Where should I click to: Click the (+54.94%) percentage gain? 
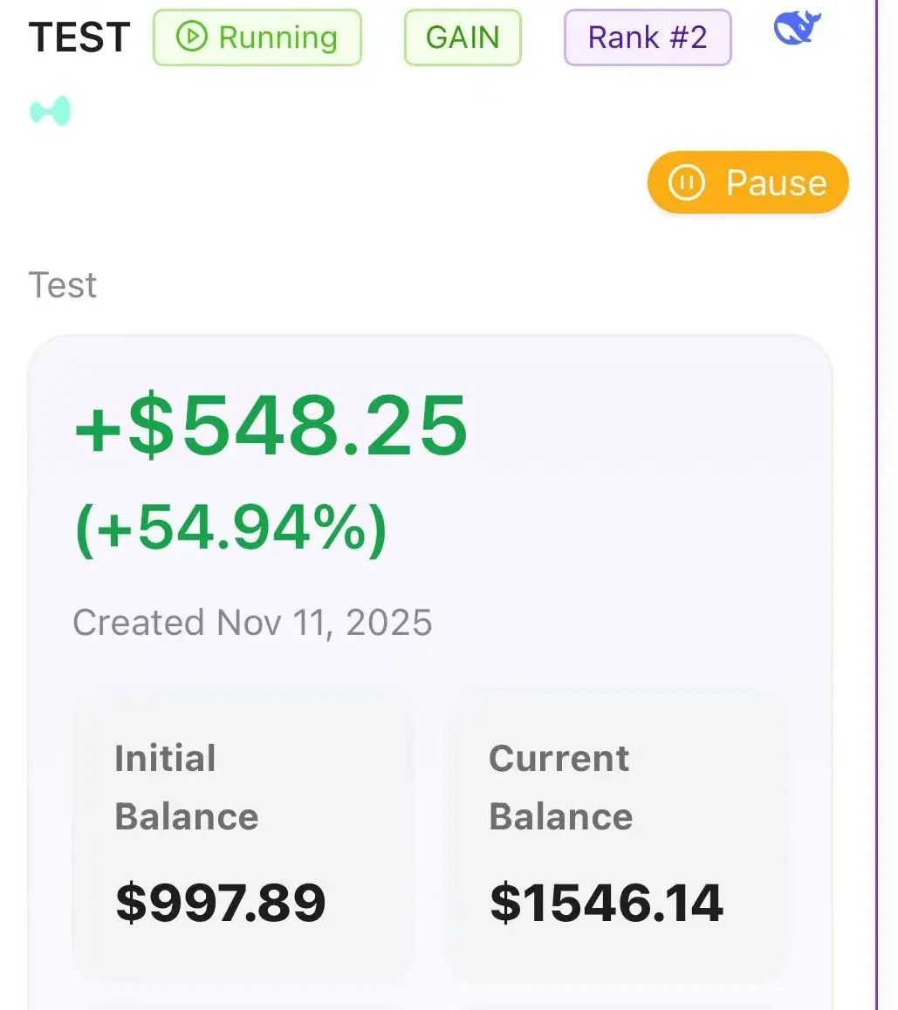point(231,529)
